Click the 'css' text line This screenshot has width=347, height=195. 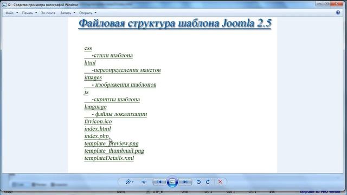point(88,48)
